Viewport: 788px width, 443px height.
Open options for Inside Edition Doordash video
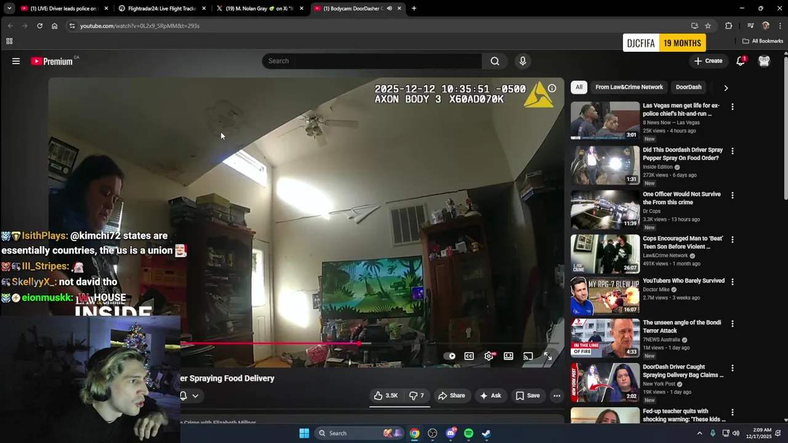click(732, 151)
